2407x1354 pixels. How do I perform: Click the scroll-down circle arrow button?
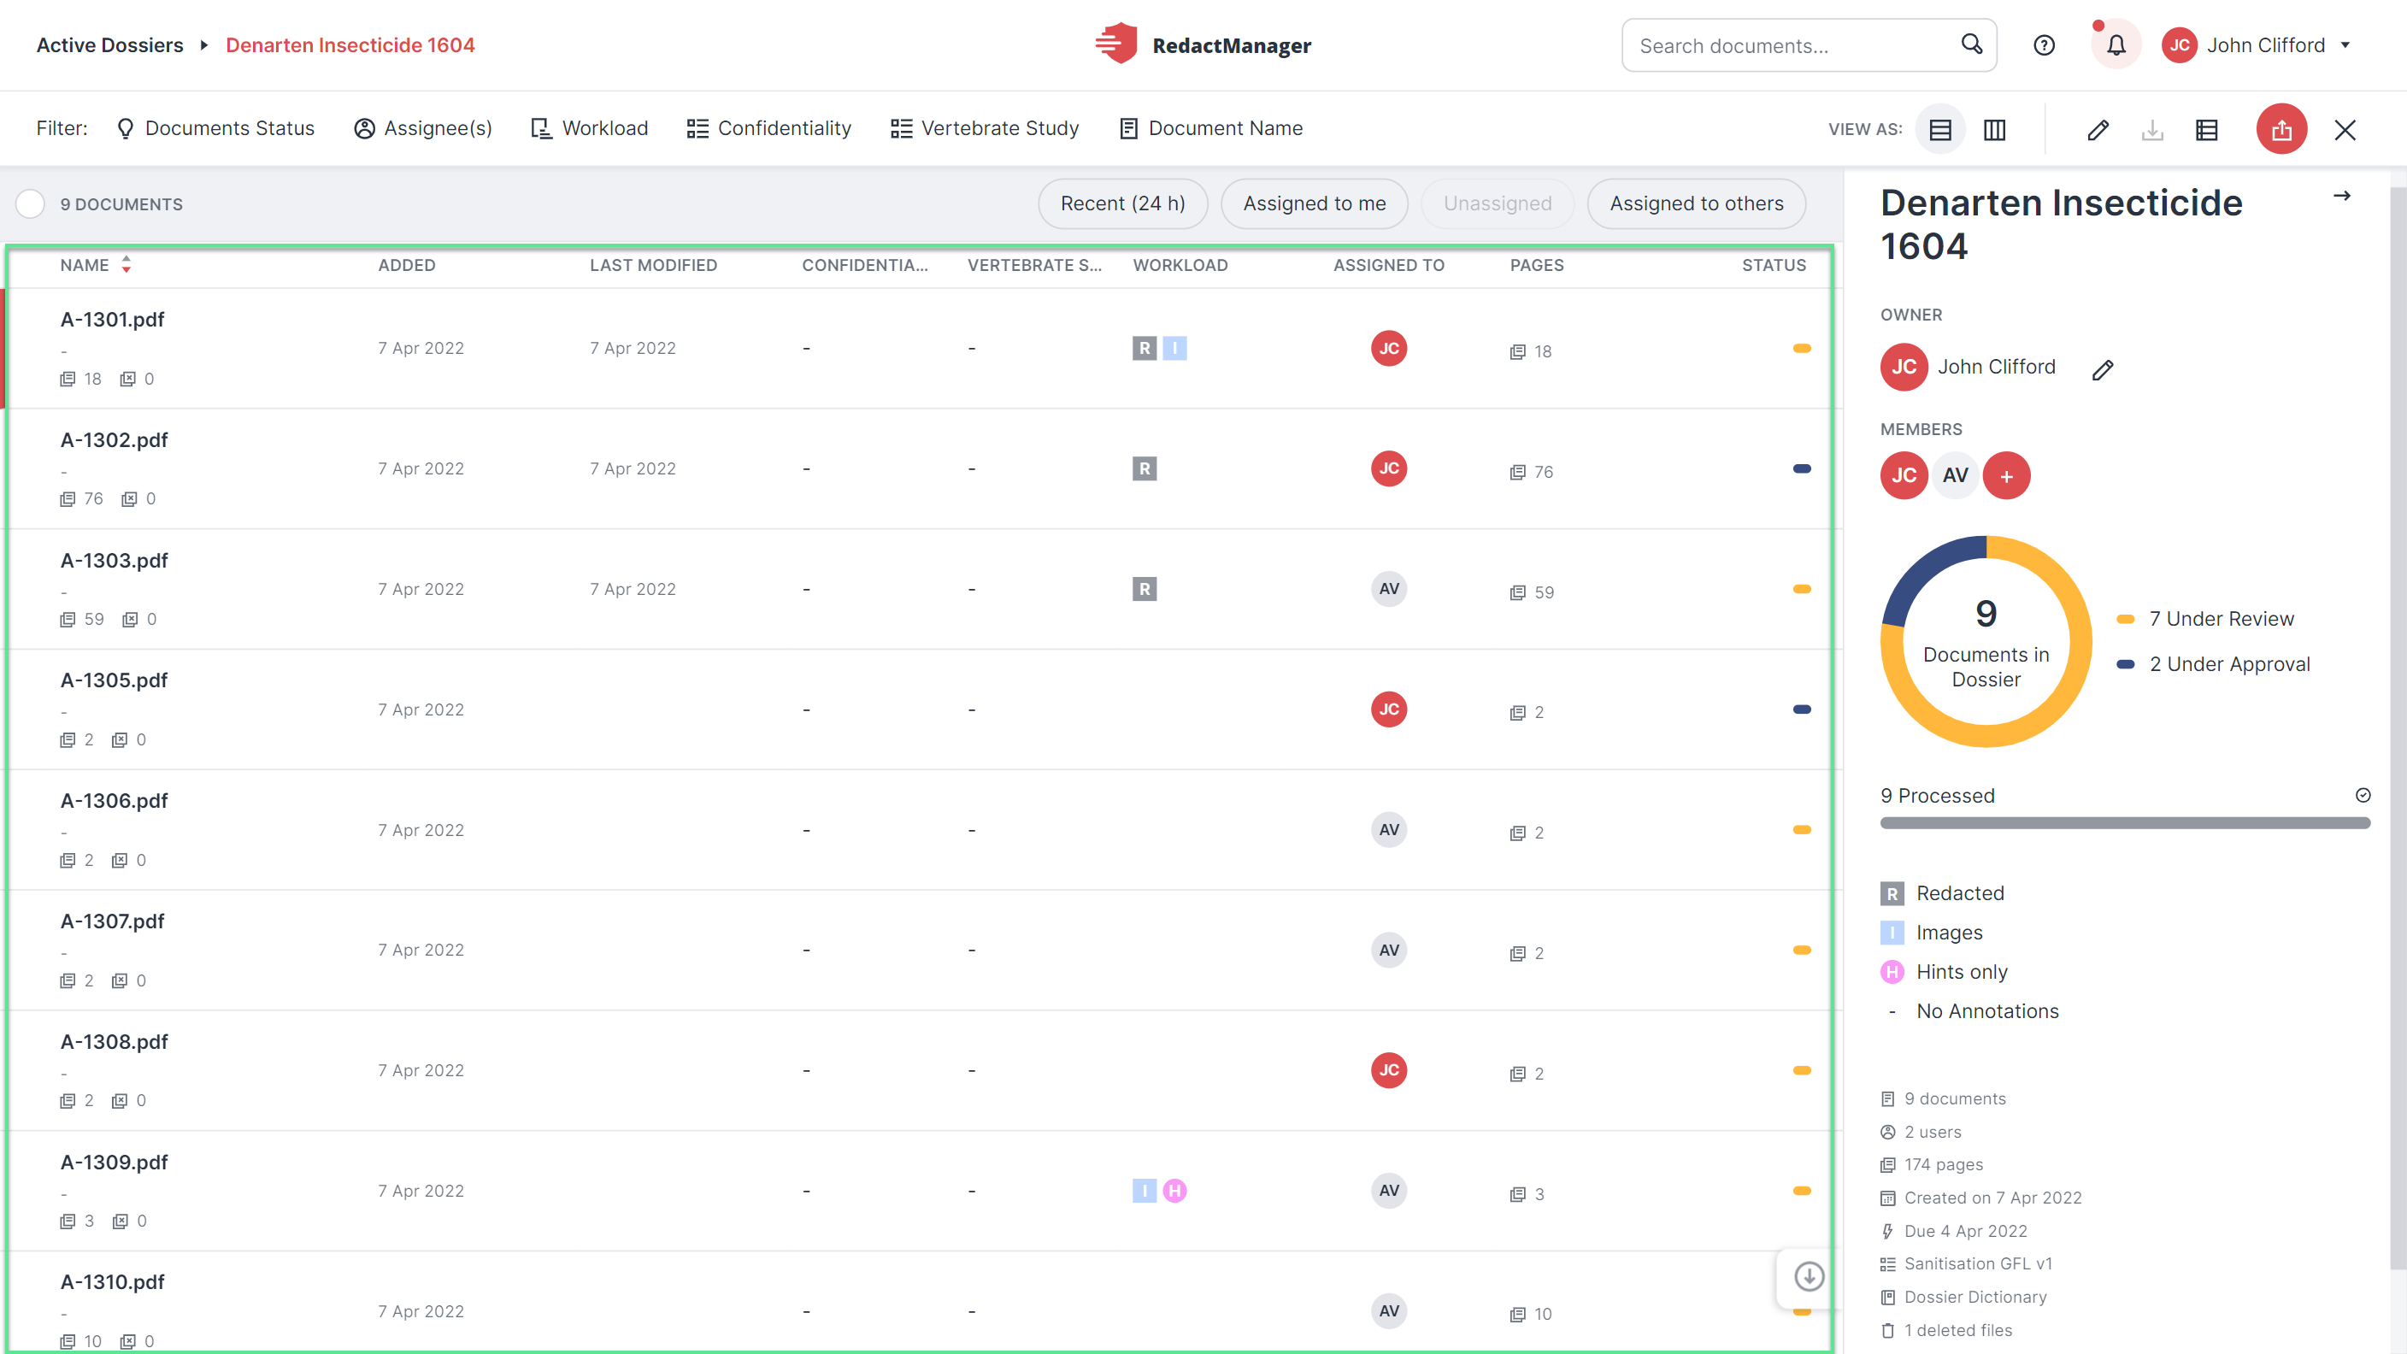[1808, 1276]
